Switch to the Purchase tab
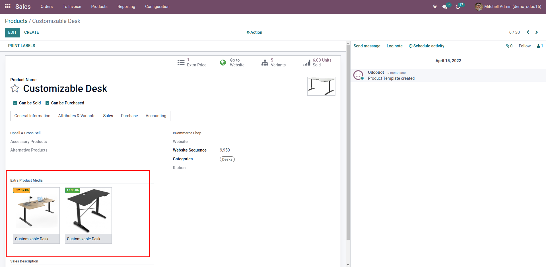The image size is (546, 267). [129, 116]
